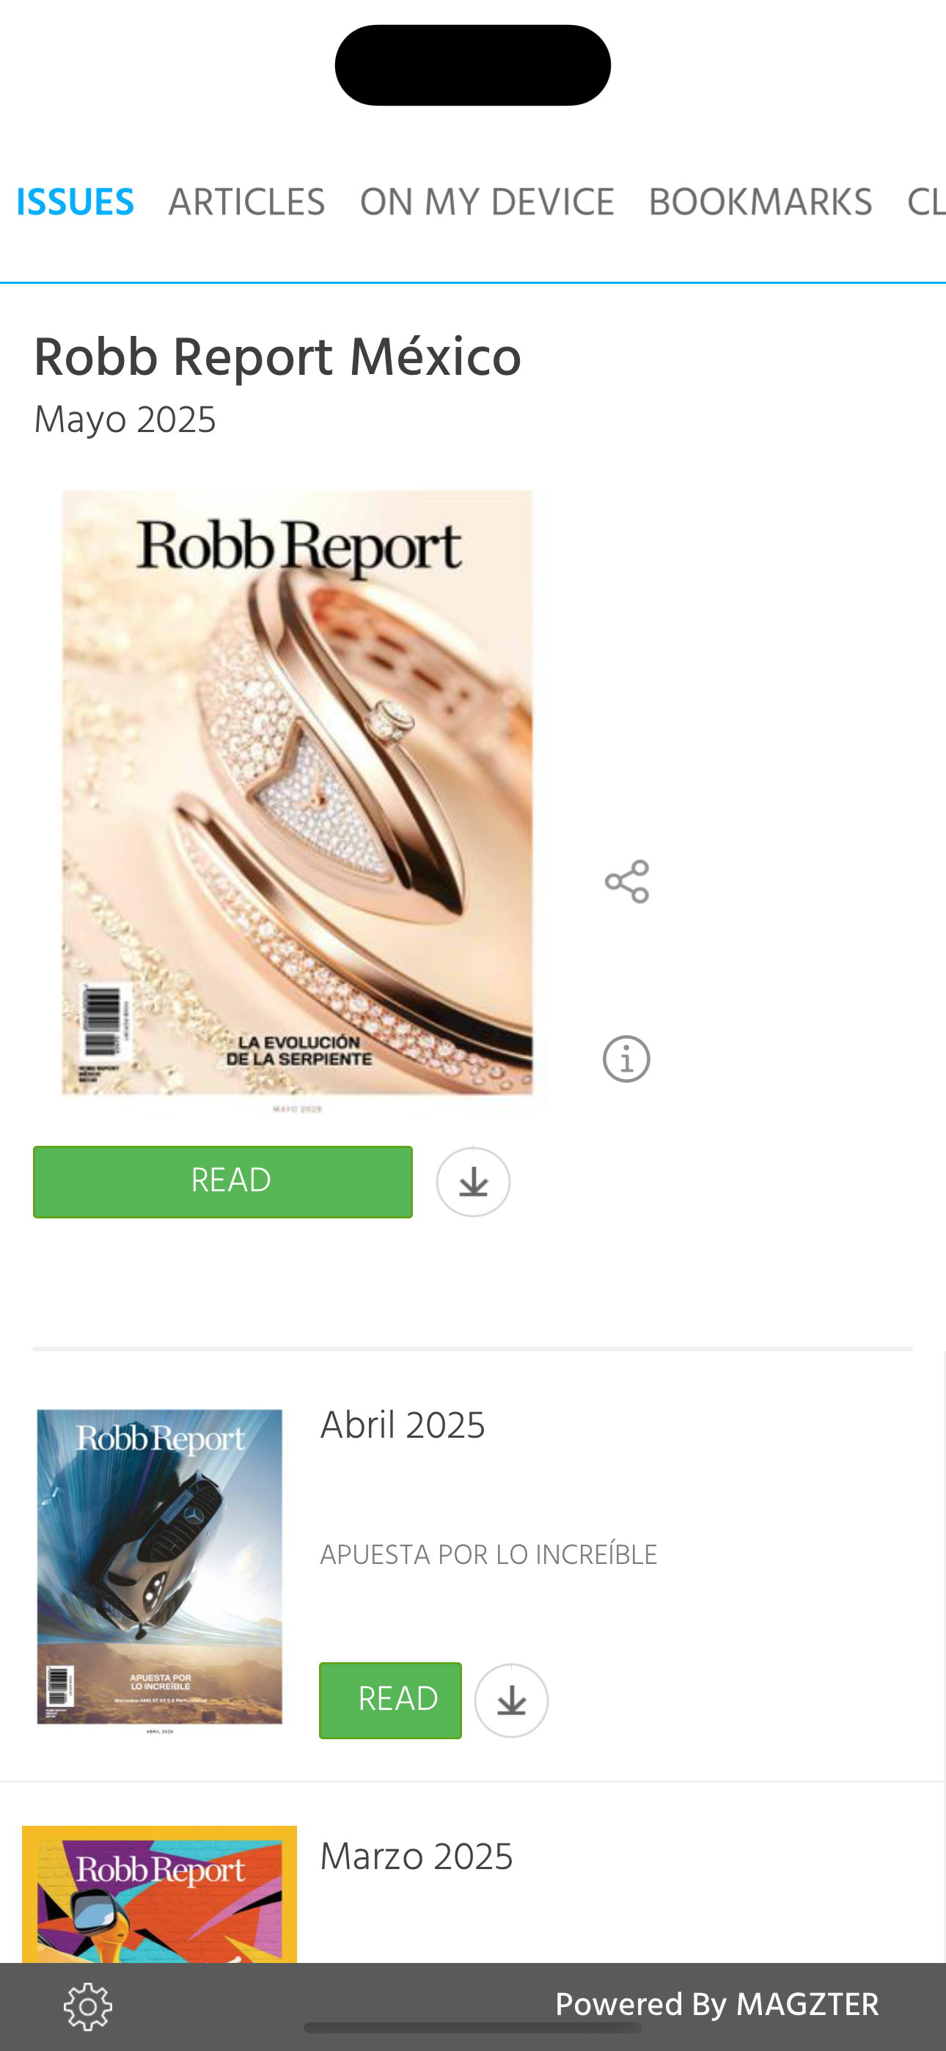Tap the Apuesta por lo increíble description

[489, 1554]
